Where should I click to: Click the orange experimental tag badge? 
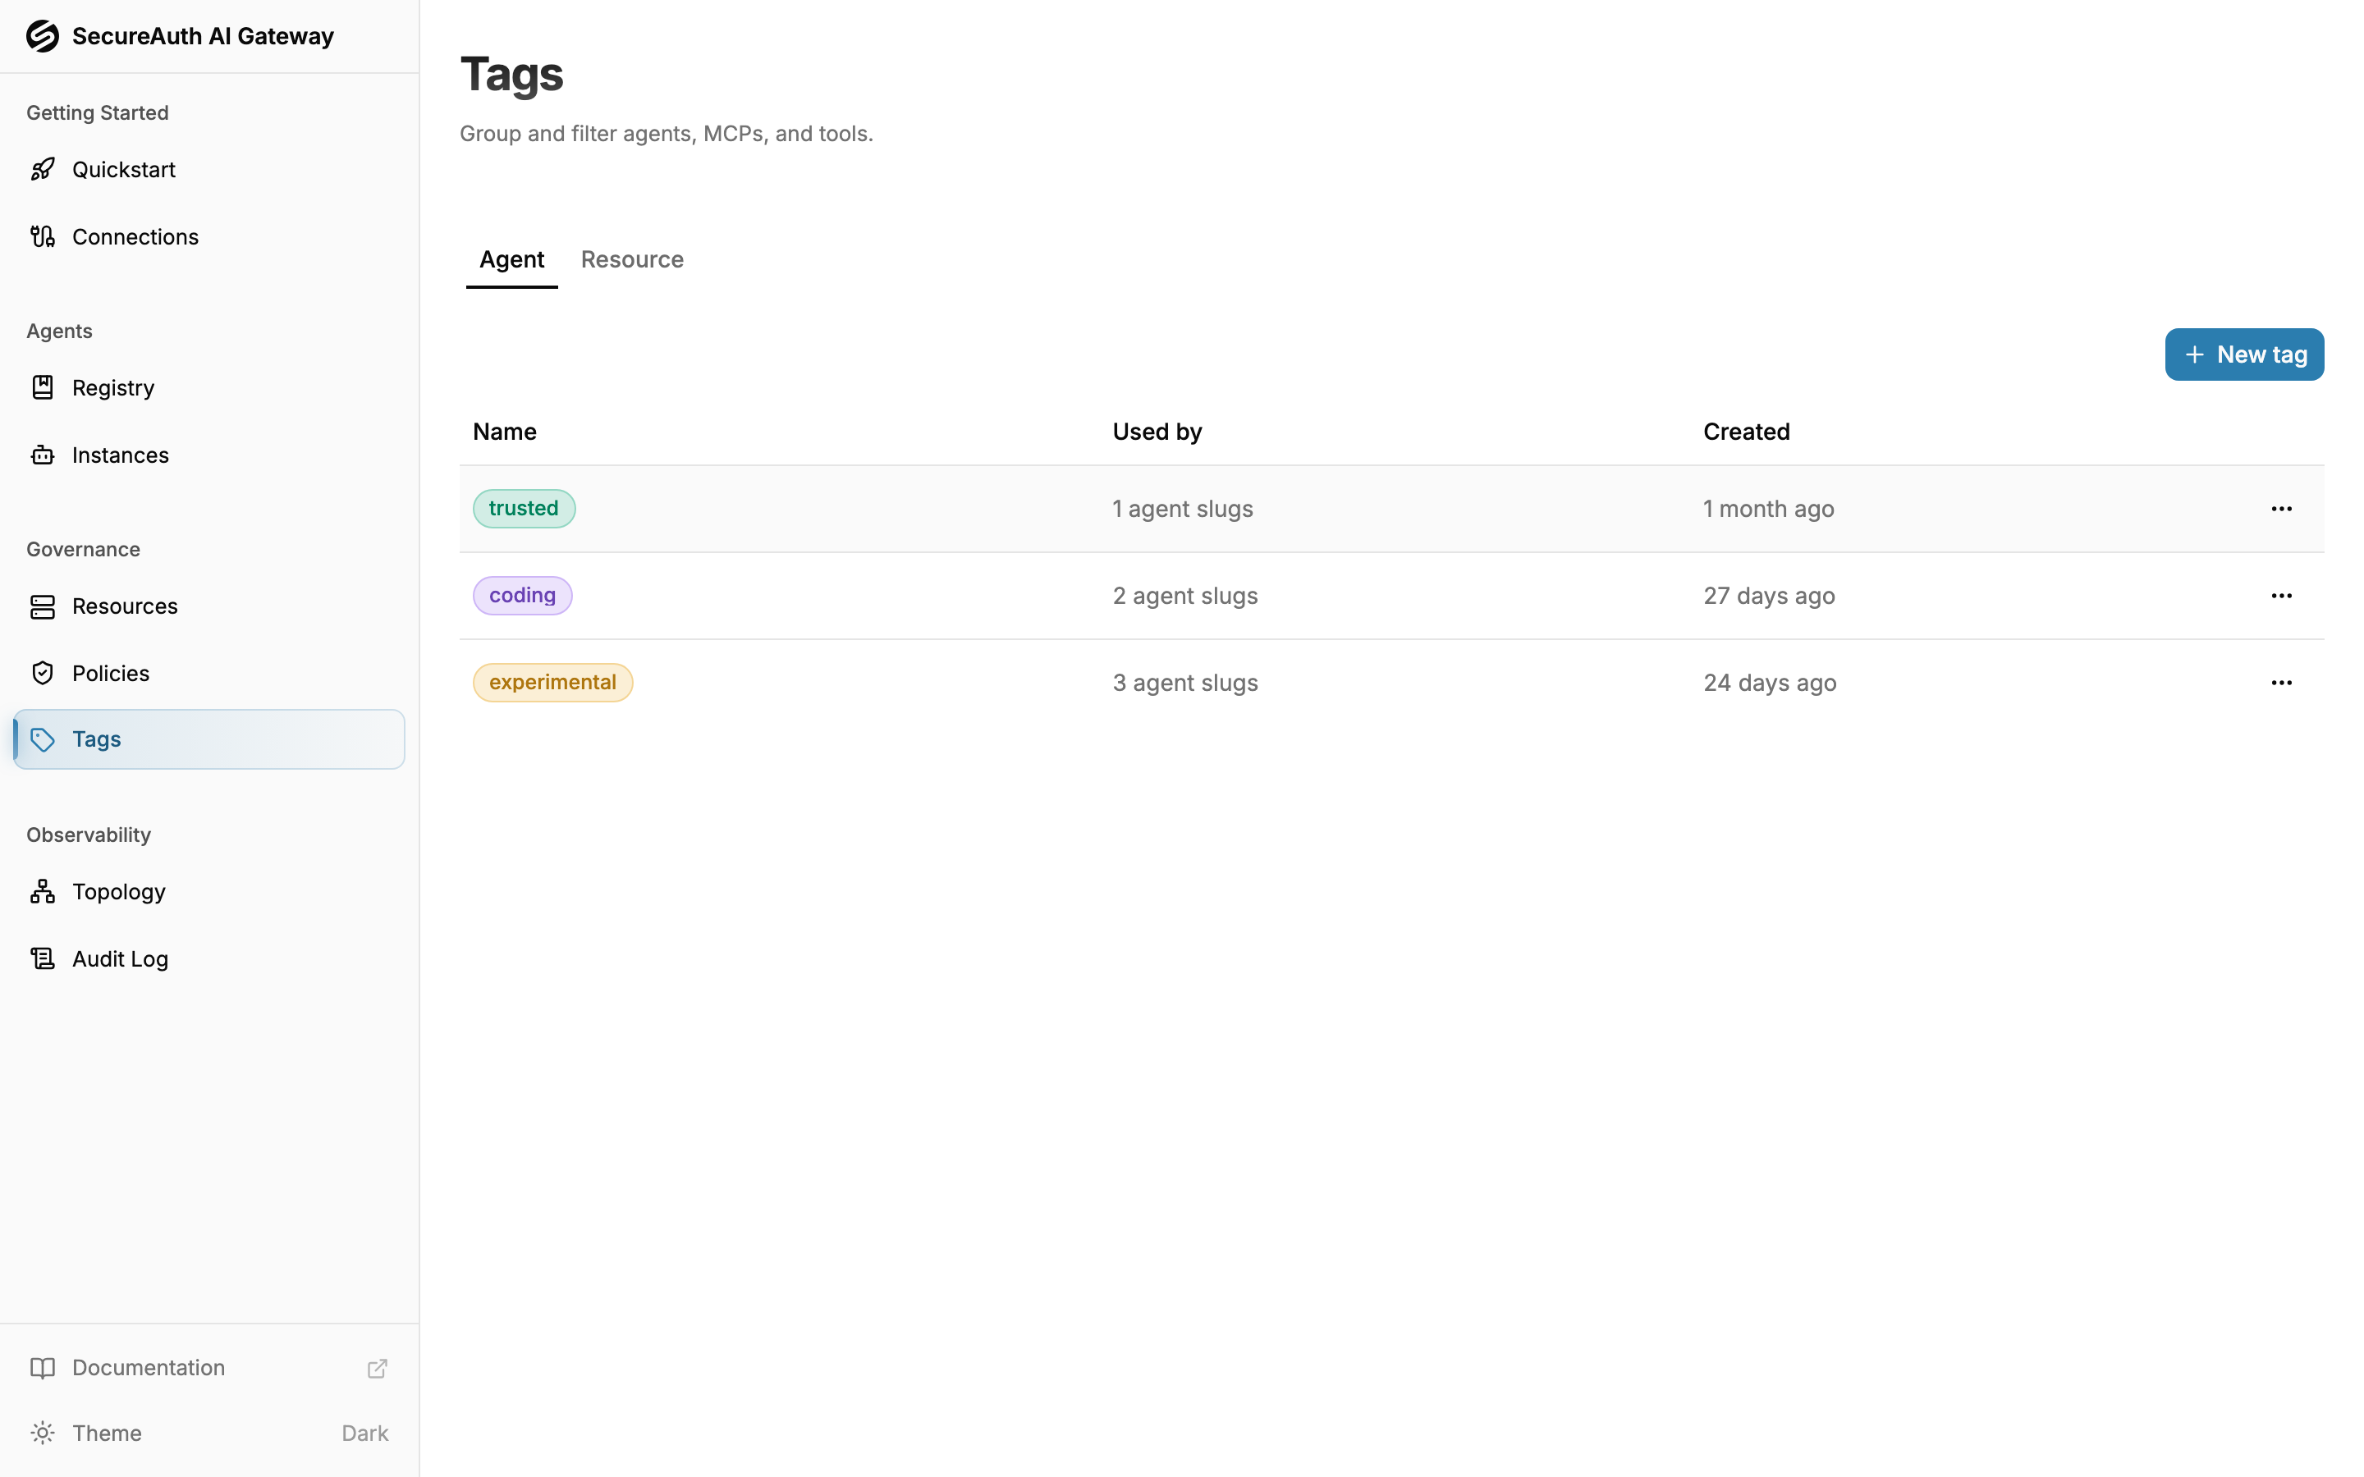pos(553,683)
